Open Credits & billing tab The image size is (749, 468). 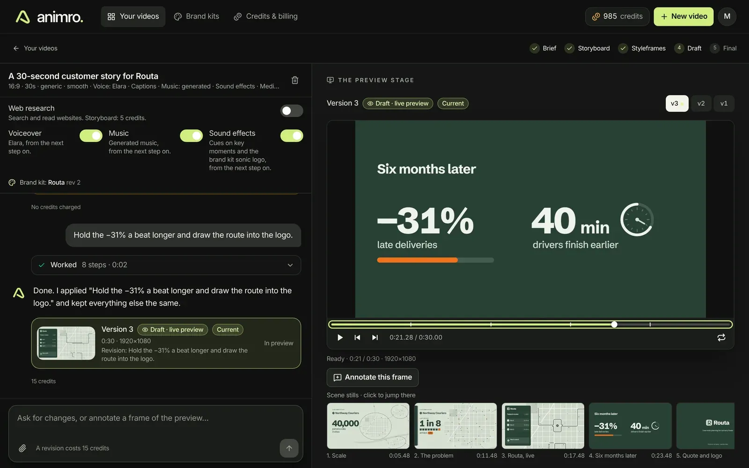point(266,16)
